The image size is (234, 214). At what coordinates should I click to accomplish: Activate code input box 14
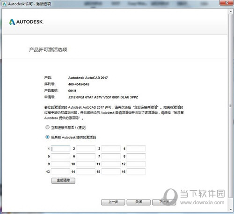(x=86, y=172)
